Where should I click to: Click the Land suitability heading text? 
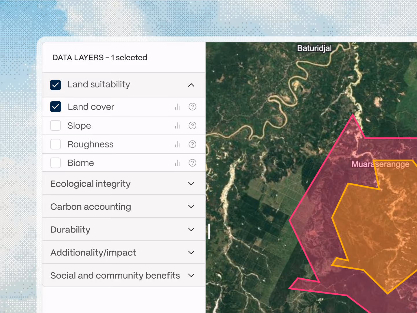pos(99,85)
